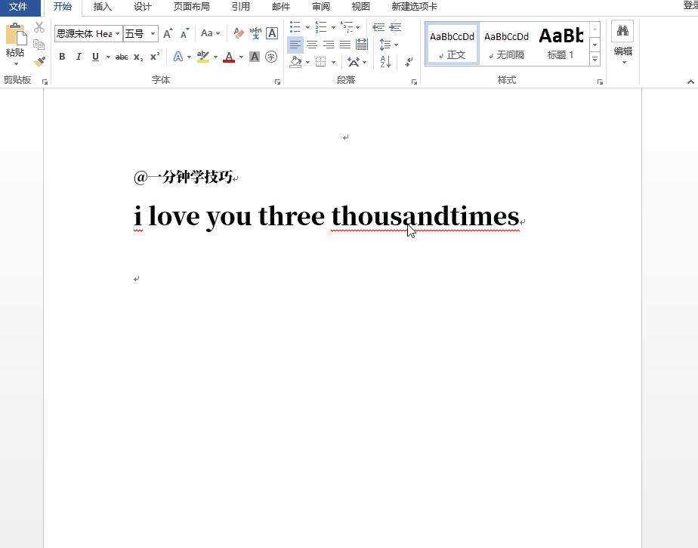
Task: Select the Format Painter brush
Action: [x=39, y=61]
